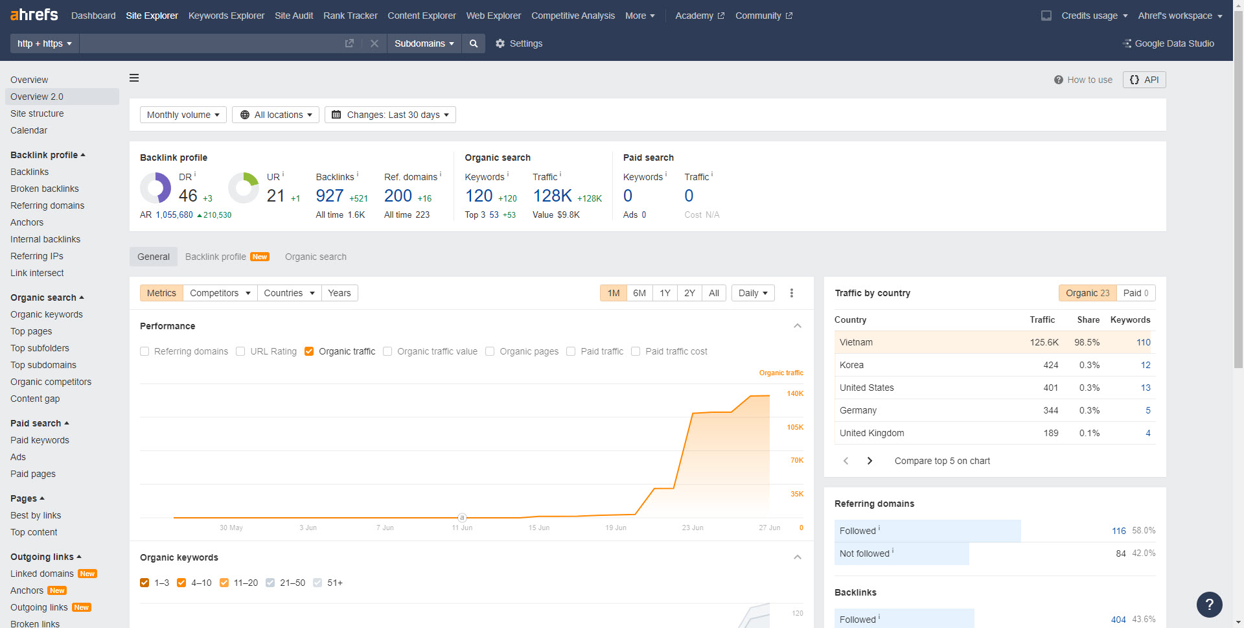Click the notifications screen icon
This screenshot has height=628, width=1244.
pyautogui.click(x=1046, y=16)
